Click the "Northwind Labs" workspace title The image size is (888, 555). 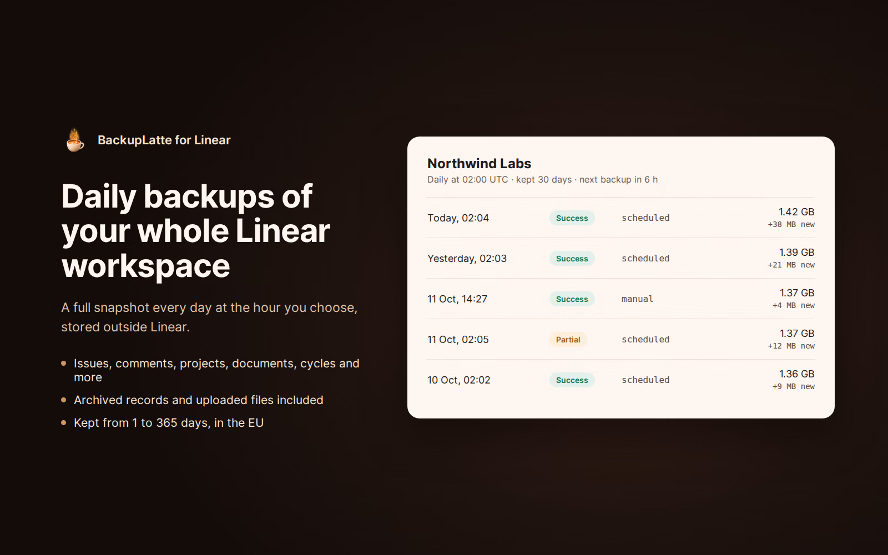[479, 164]
